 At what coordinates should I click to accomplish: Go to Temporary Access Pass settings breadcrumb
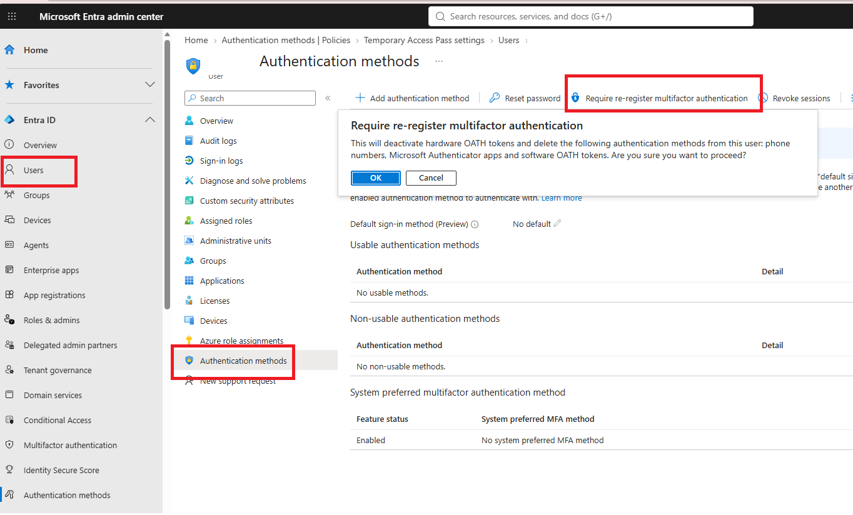point(424,40)
